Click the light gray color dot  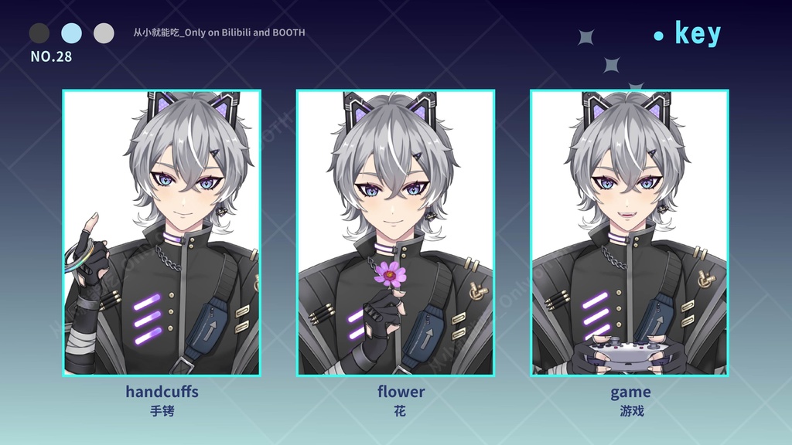coord(104,33)
